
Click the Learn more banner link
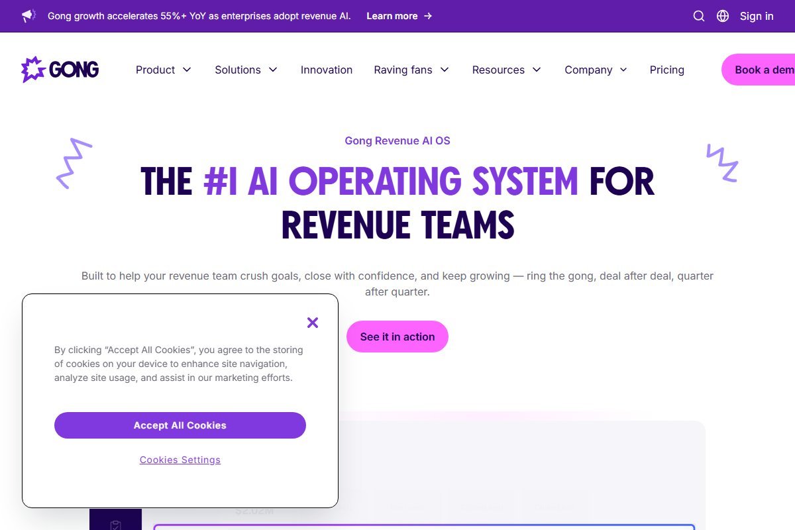[x=399, y=16]
